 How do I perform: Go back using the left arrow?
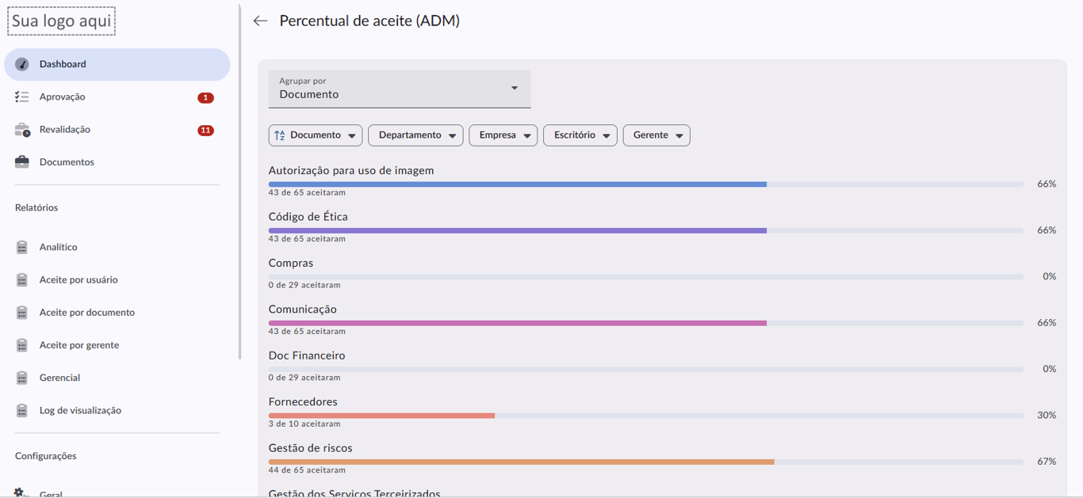tap(260, 21)
